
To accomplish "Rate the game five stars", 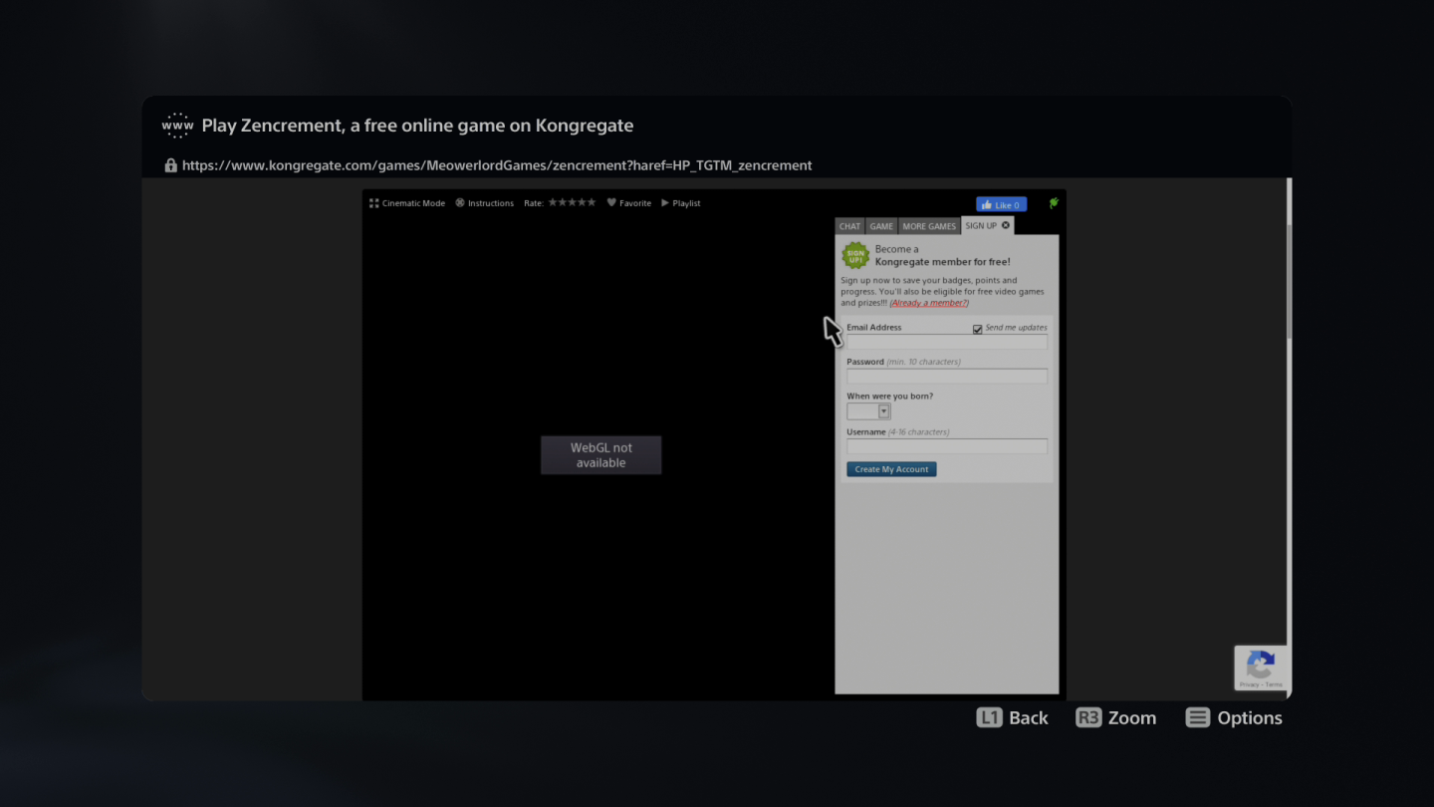I will 594,201.
